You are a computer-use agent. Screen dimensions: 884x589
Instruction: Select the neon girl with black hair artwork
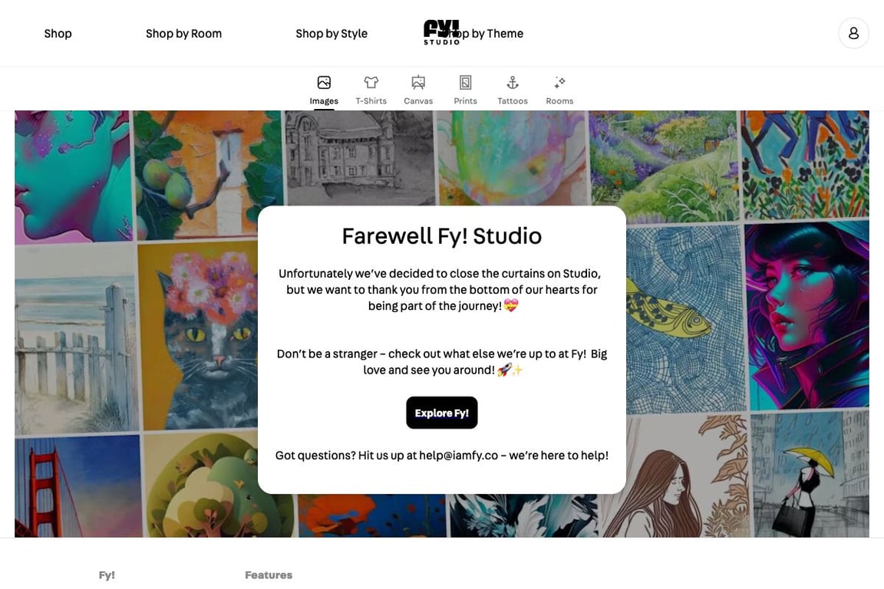click(x=806, y=314)
